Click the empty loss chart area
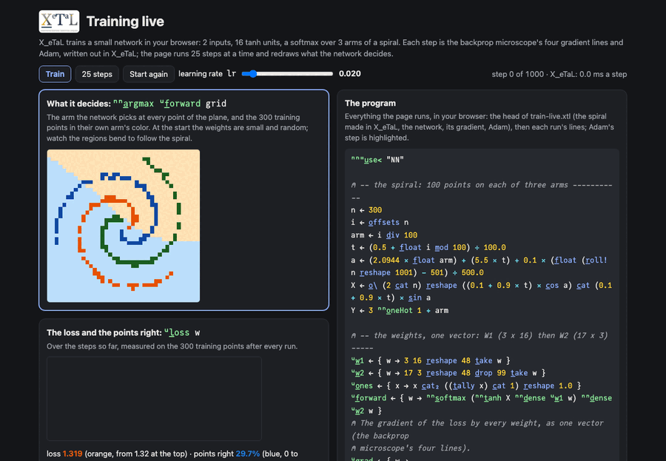This screenshot has width=666, height=461. [154, 399]
